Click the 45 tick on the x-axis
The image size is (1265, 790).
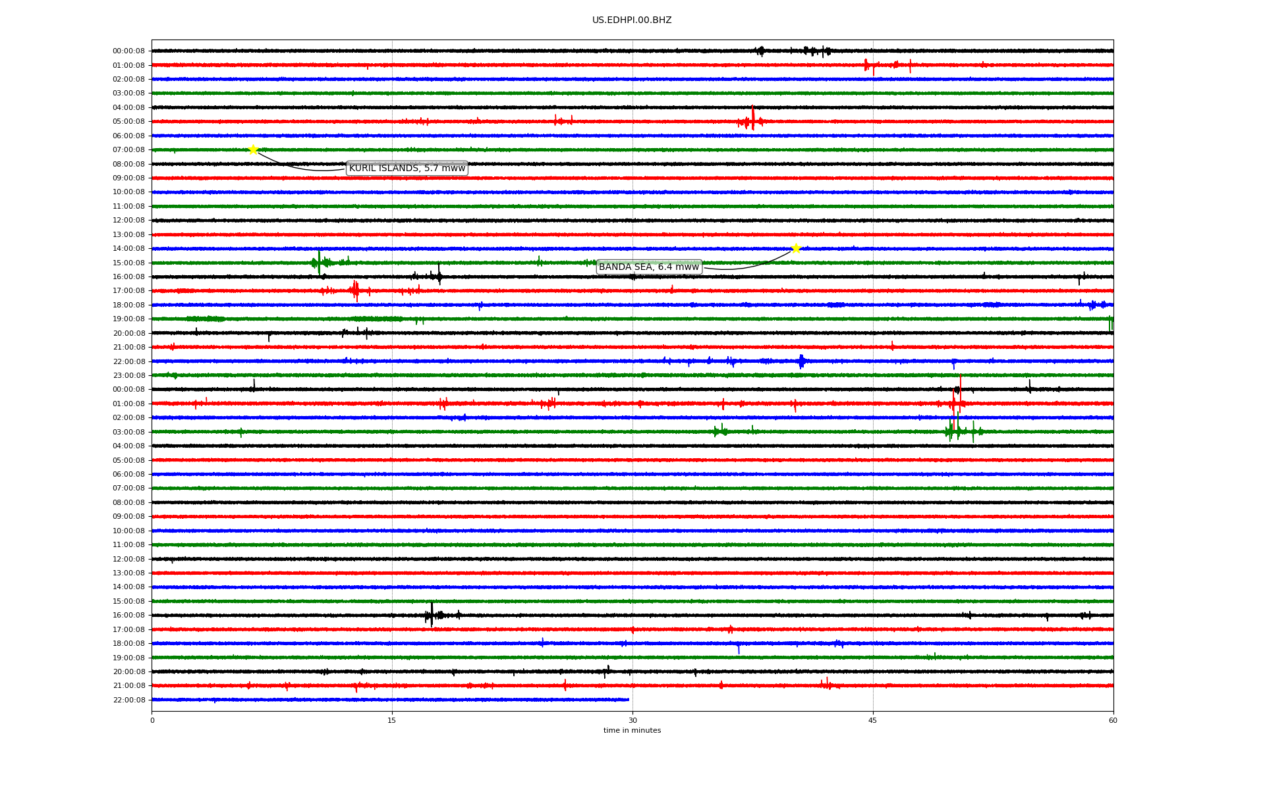pos(873,720)
